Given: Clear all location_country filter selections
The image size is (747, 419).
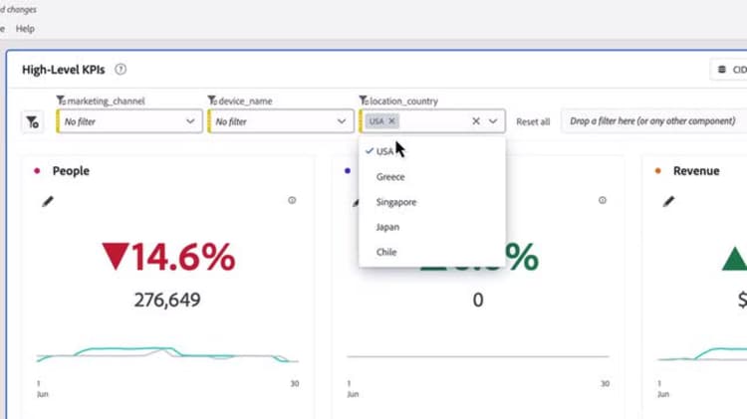Looking at the screenshot, I should (x=475, y=121).
